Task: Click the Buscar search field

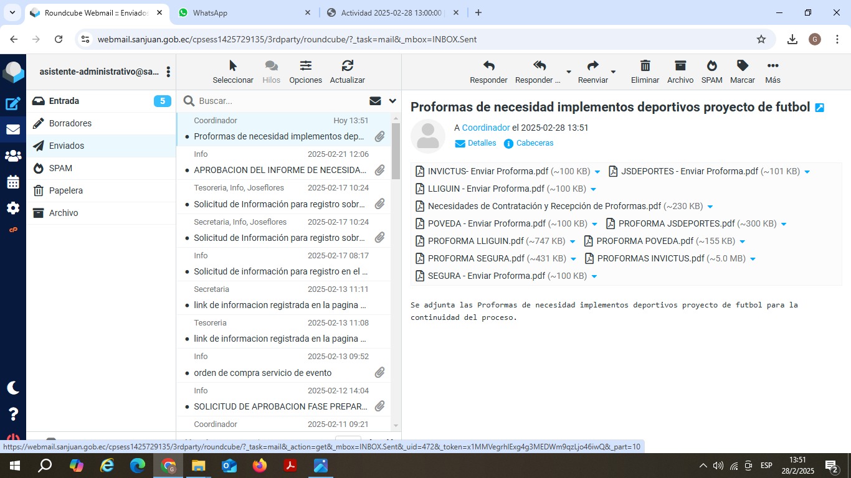Action: coord(280,101)
